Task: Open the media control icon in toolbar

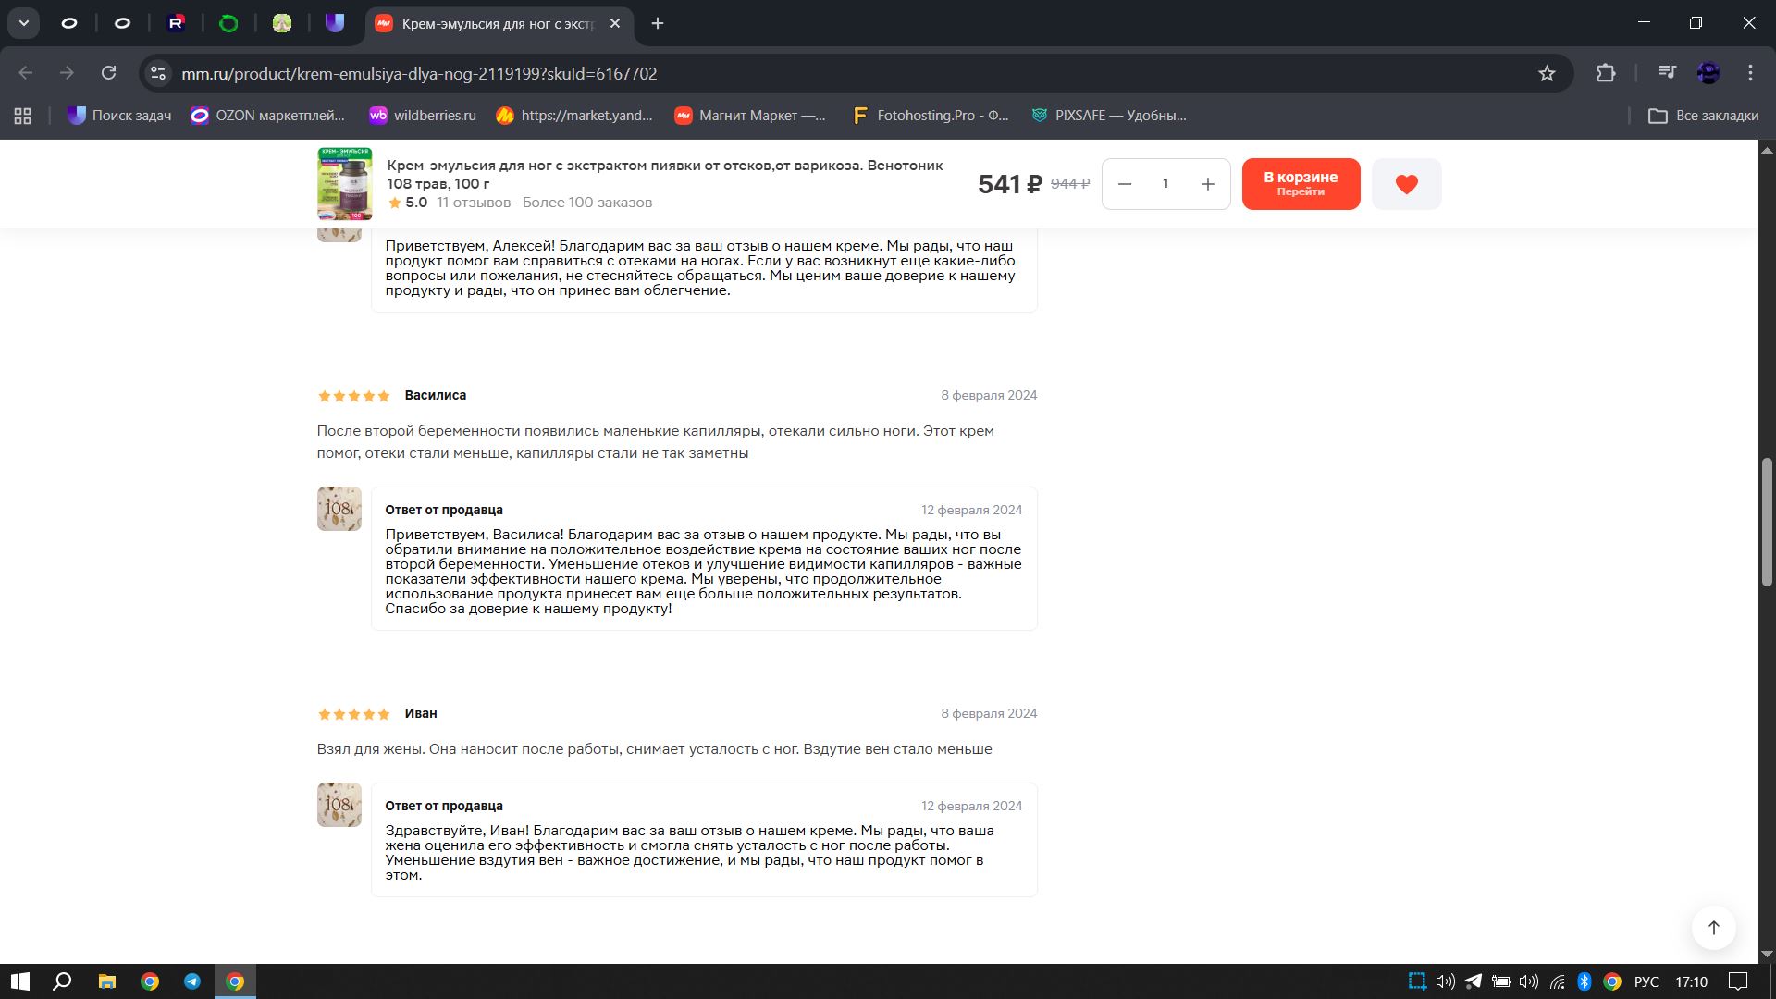Action: tap(1667, 73)
